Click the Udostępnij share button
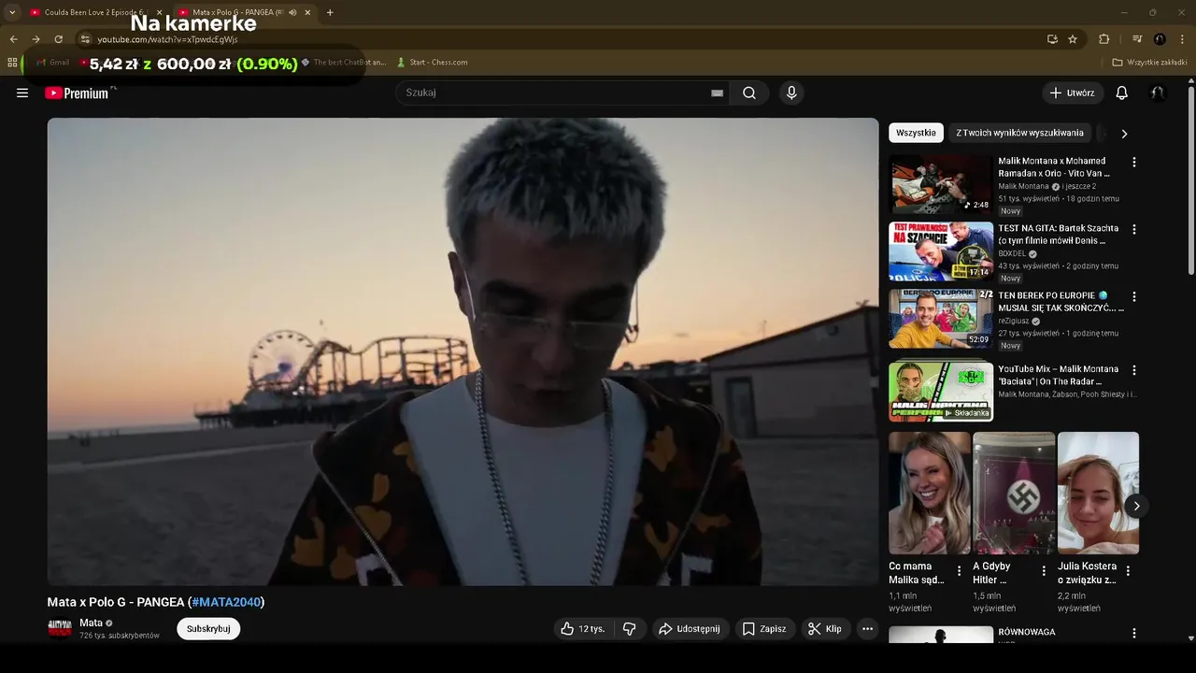 point(690,629)
